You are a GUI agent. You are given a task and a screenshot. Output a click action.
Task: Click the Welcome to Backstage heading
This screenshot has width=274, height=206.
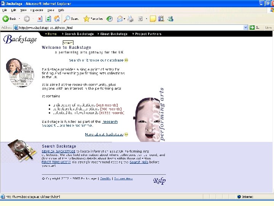point(66,47)
